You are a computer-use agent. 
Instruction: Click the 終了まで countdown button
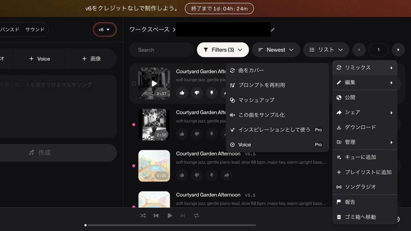click(219, 9)
